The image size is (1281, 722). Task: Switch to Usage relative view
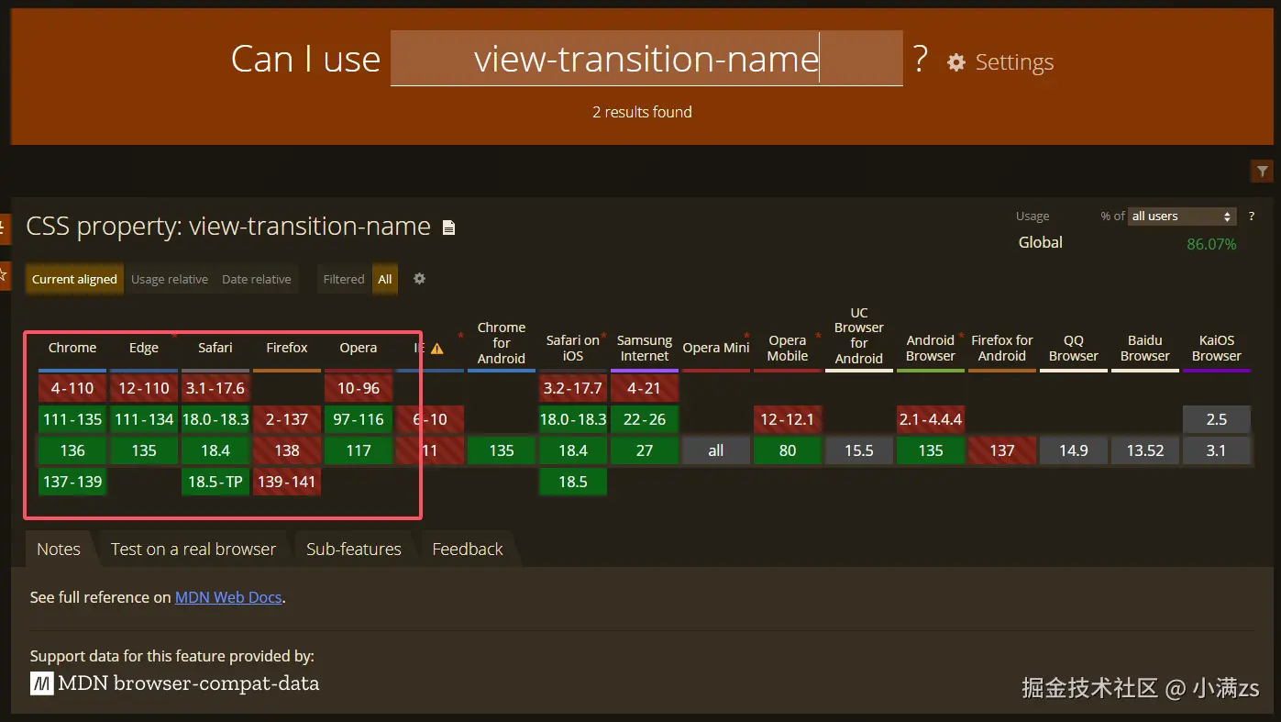click(170, 279)
